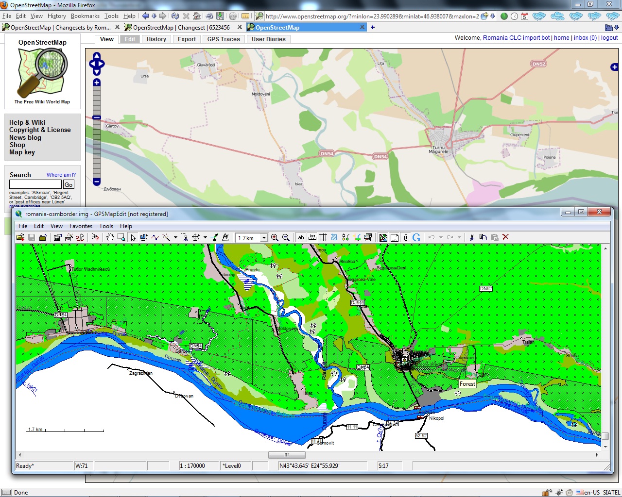Toggle the 'ab' labels display button
This screenshot has width=622, height=497.
pyautogui.click(x=301, y=237)
